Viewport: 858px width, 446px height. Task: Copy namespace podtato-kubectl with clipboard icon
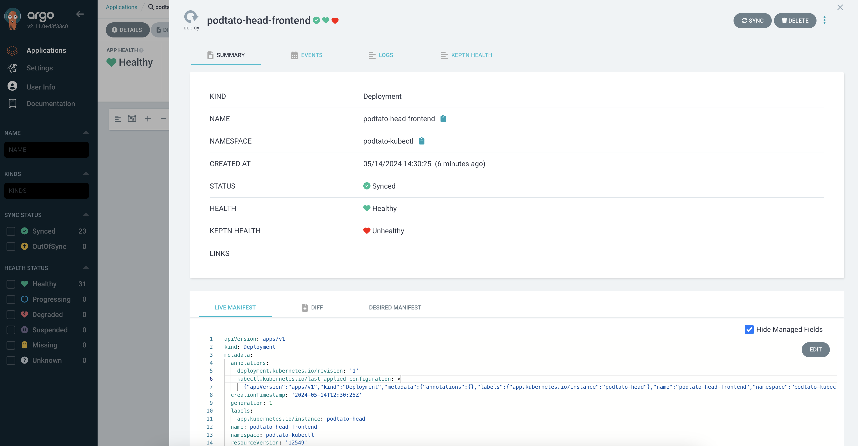[x=421, y=141]
